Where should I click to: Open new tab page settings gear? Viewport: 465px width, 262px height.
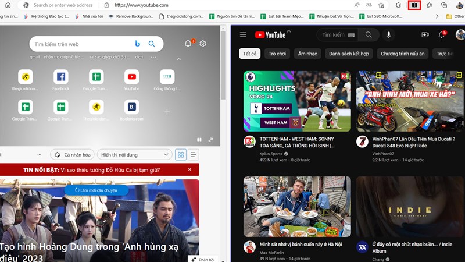point(202,44)
